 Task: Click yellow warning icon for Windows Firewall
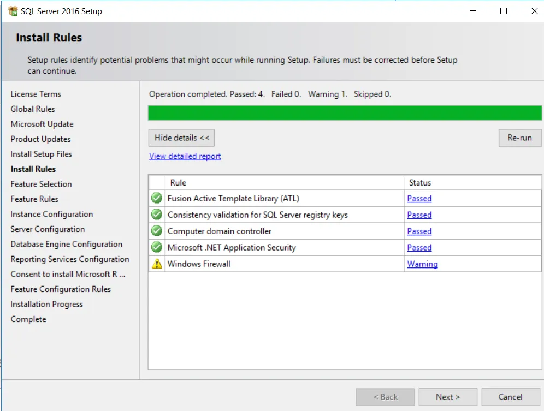click(157, 264)
